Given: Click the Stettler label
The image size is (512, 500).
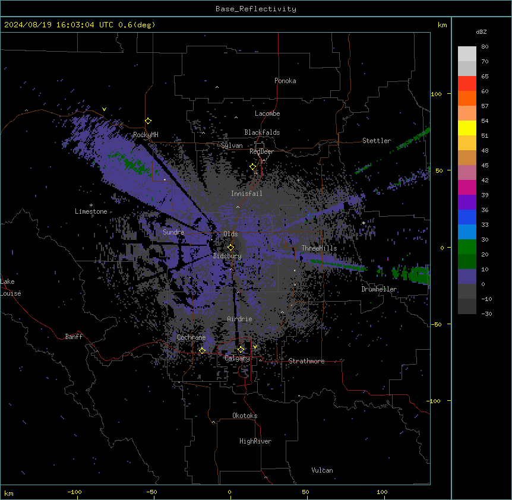Looking at the screenshot, I should coord(377,141).
